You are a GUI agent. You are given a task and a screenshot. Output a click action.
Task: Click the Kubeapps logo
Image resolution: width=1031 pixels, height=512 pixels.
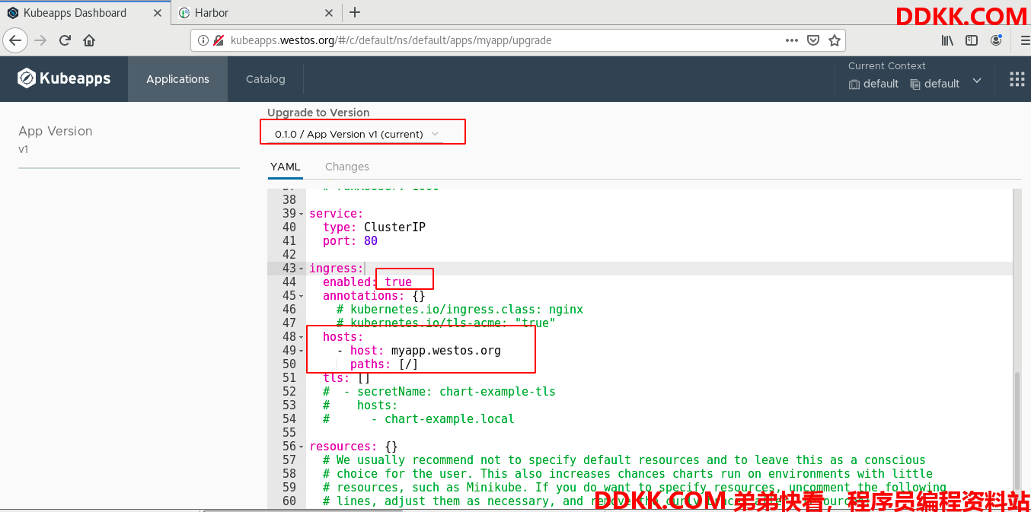click(64, 78)
